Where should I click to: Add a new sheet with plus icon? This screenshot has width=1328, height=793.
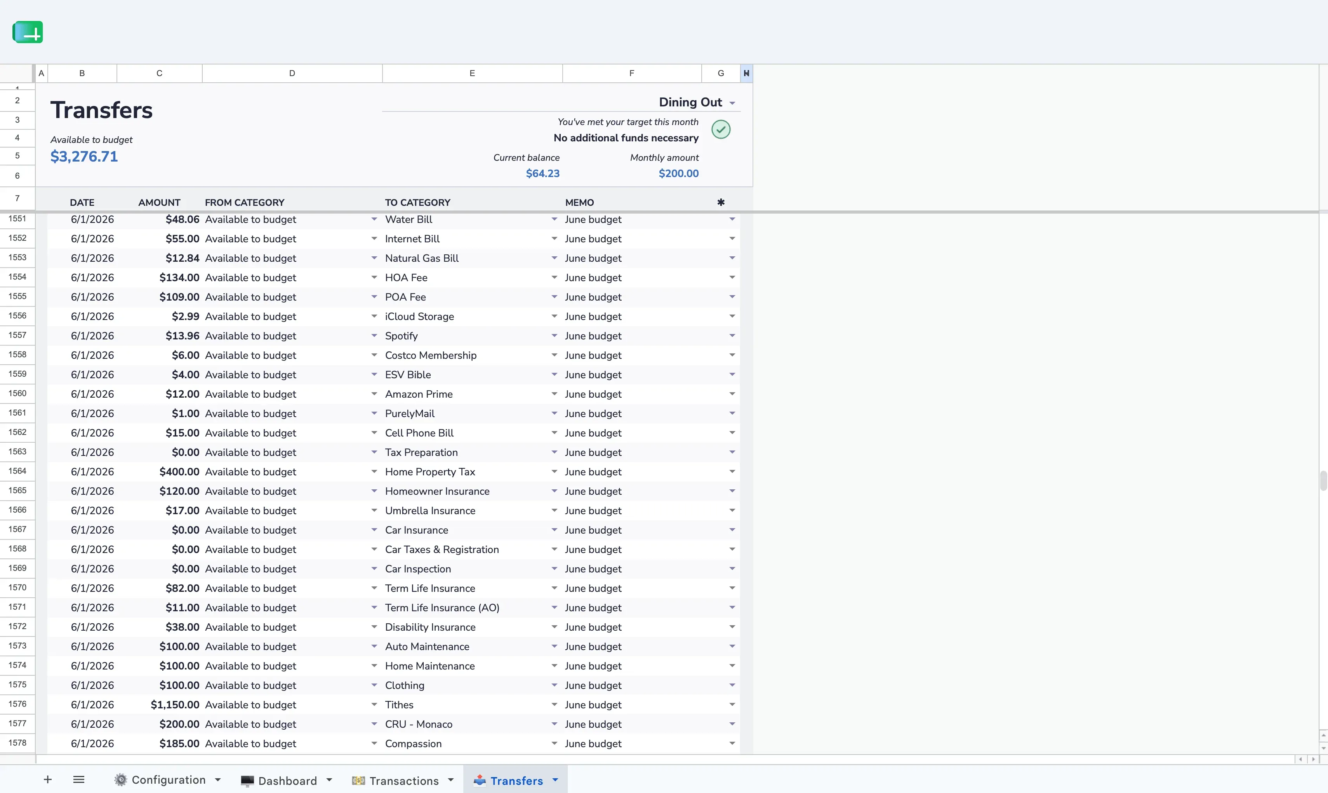47,780
